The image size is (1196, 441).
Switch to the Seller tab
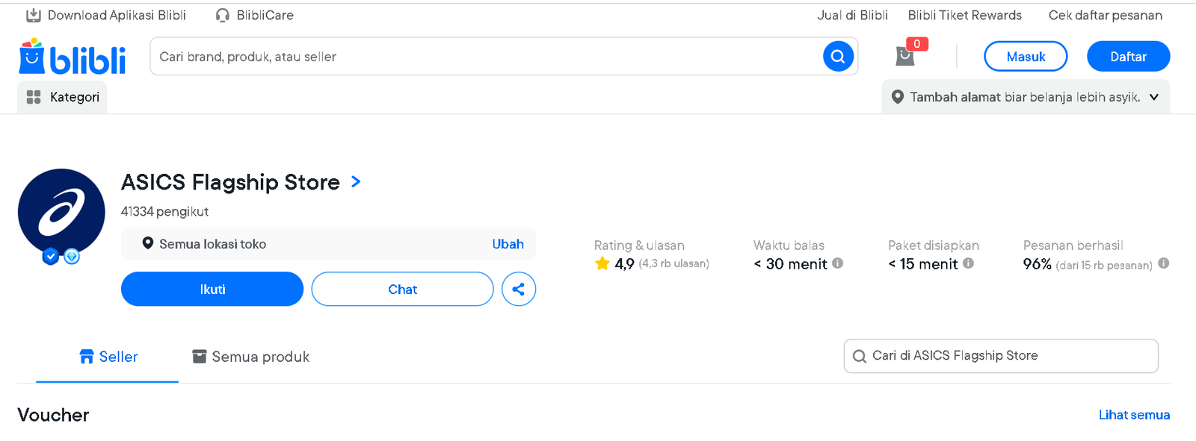108,357
